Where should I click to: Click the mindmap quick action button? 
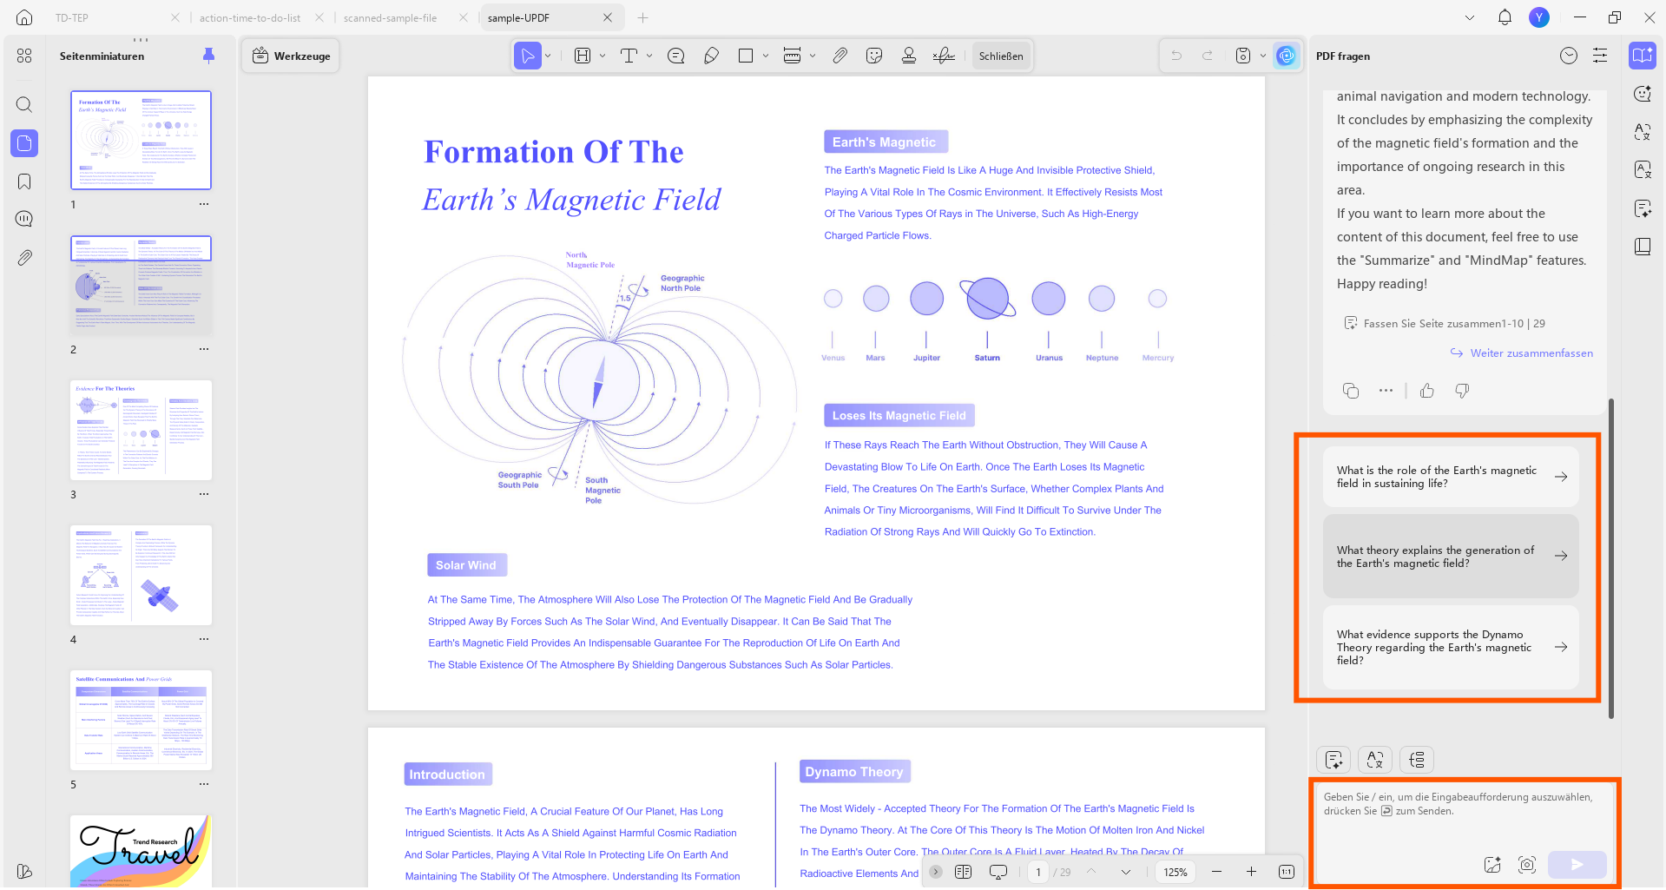(1417, 760)
